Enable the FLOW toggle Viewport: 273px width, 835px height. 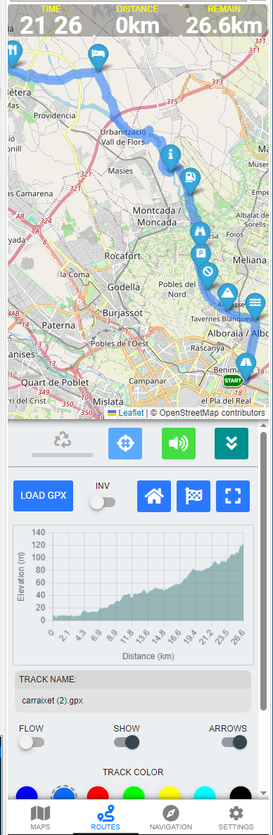[32, 742]
